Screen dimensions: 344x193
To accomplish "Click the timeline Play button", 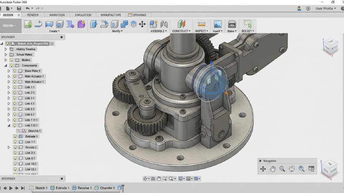I will (x=11, y=188).
